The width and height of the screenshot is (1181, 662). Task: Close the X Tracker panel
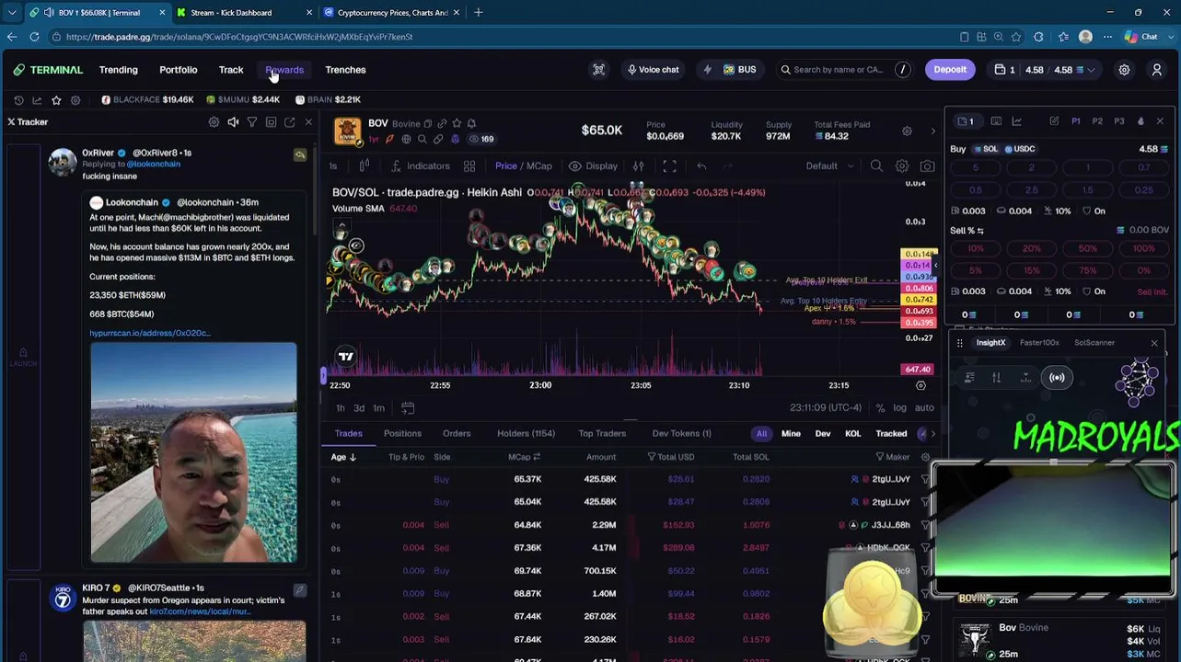point(308,122)
